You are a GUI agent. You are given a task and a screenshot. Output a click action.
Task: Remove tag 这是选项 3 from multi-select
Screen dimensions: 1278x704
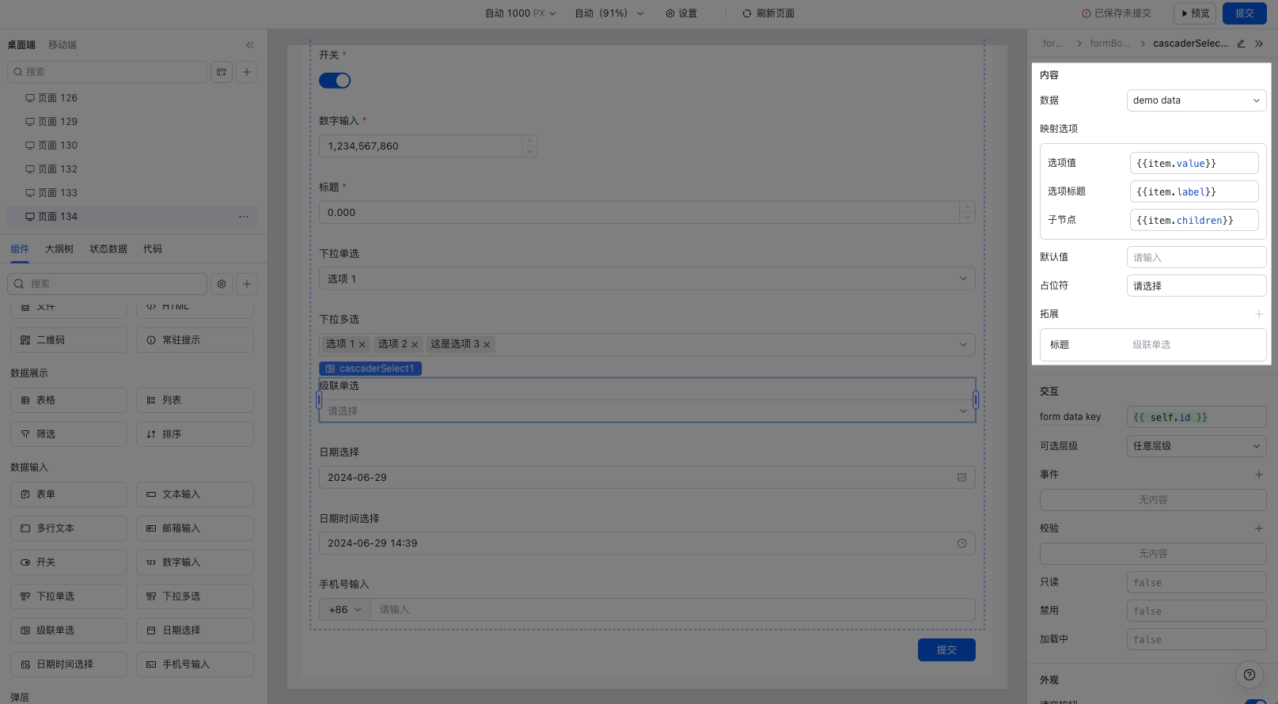[x=487, y=345]
